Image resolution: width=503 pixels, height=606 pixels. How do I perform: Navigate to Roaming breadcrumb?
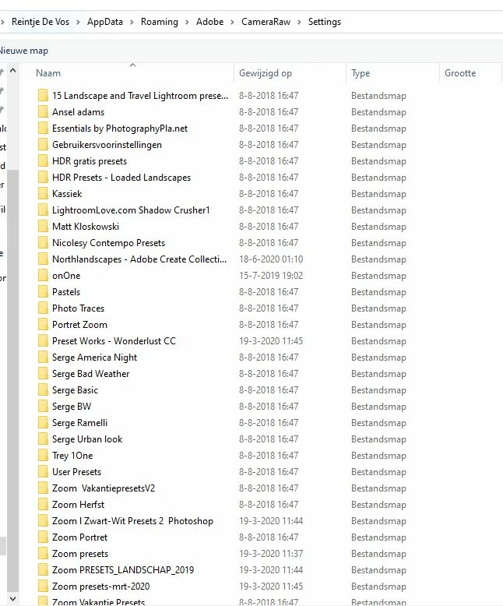click(x=159, y=22)
